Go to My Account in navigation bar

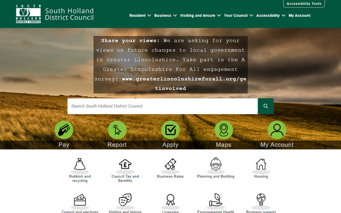click(x=299, y=16)
